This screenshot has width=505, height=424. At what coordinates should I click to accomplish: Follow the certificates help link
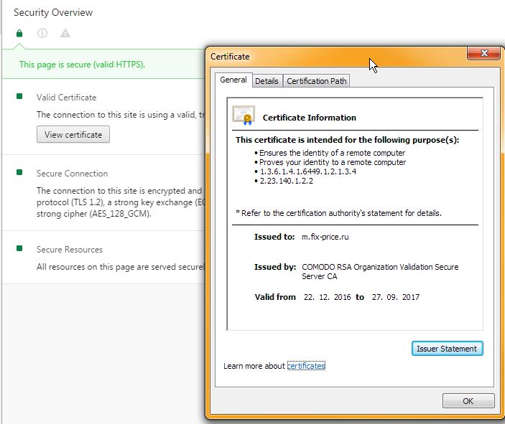[x=306, y=366]
